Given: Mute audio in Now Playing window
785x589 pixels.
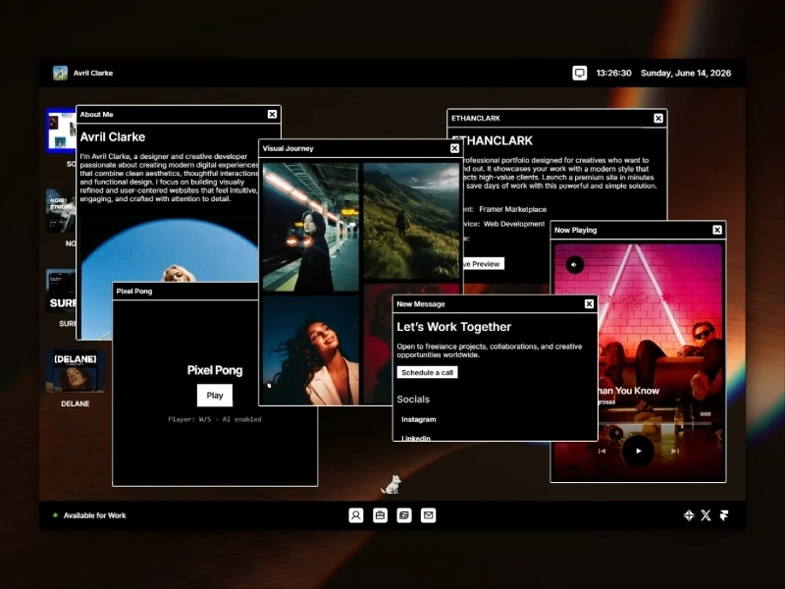Looking at the screenshot, I should point(574,264).
